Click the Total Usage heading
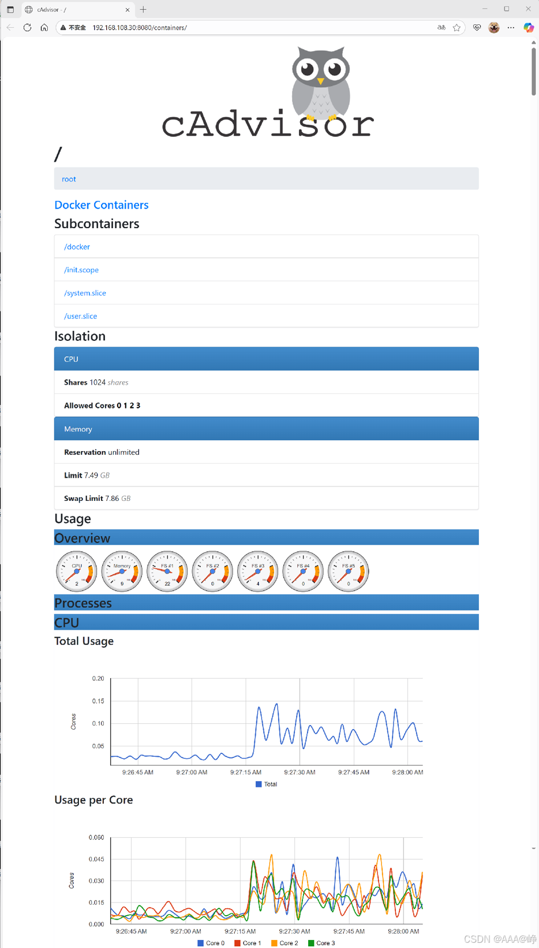This screenshot has width=539, height=948. [84, 641]
